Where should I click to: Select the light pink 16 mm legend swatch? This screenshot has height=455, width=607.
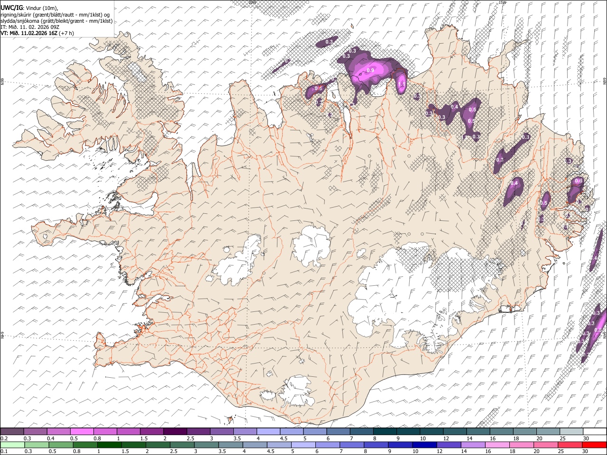(497, 445)
